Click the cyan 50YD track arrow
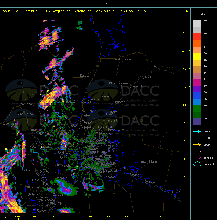 tap(197, 131)
